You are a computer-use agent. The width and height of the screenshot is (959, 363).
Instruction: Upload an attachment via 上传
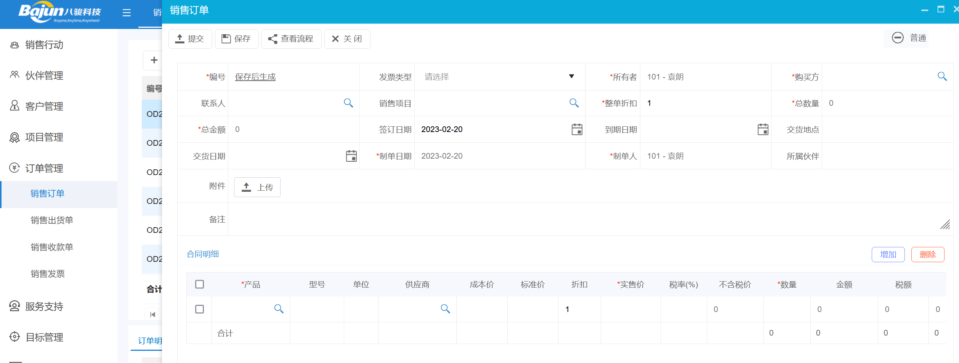point(257,187)
